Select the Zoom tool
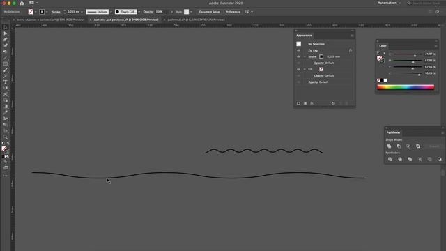This screenshot has height=251, width=446. point(5,137)
